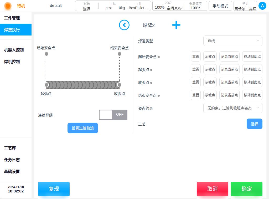
Task: Click 示教点 for 起弧点
Action: 210,69
